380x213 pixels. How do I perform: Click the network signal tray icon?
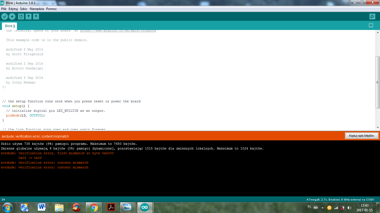coord(336,207)
